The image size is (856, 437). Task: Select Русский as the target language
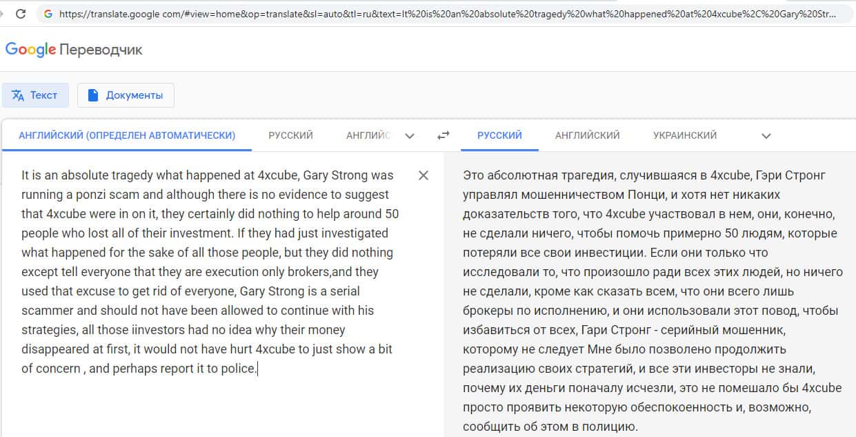(x=499, y=135)
